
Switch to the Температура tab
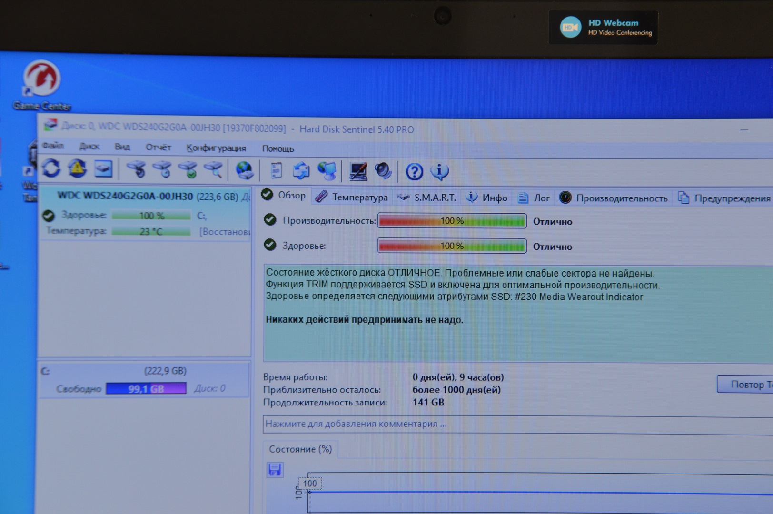pyautogui.click(x=352, y=197)
